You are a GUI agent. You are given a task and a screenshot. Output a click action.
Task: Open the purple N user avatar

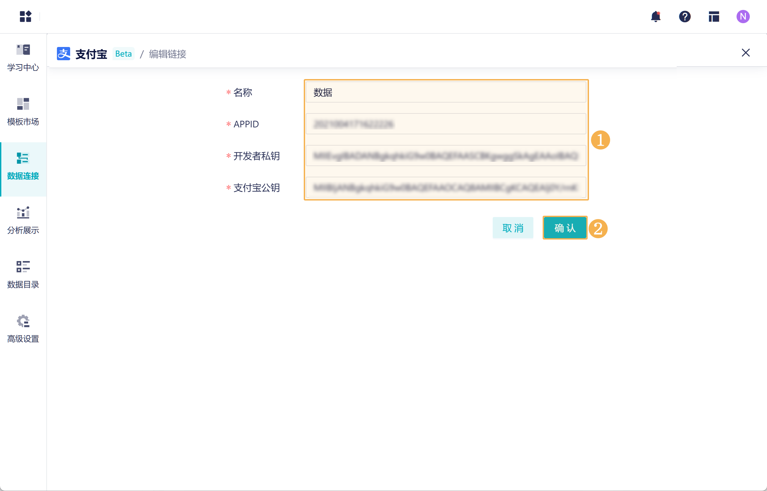743,17
